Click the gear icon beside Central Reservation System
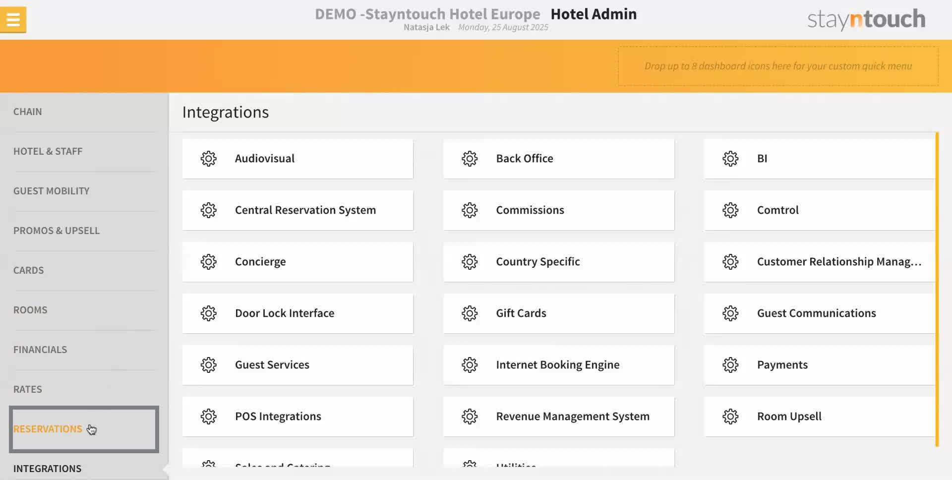Screen dimensions: 952x480 coord(208,210)
